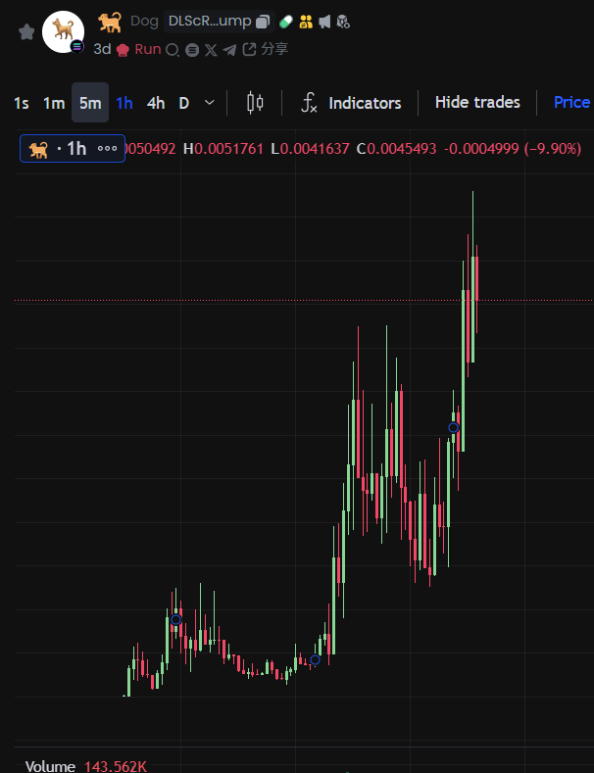Click the -9.90% change value
This screenshot has width=594, height=773.
click(551, 148)
